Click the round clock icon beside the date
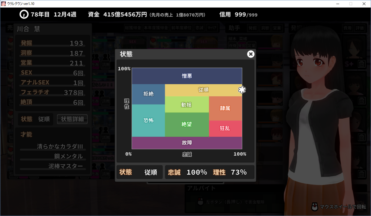Screen dimensions: 371x216 (x=24, y=14)
